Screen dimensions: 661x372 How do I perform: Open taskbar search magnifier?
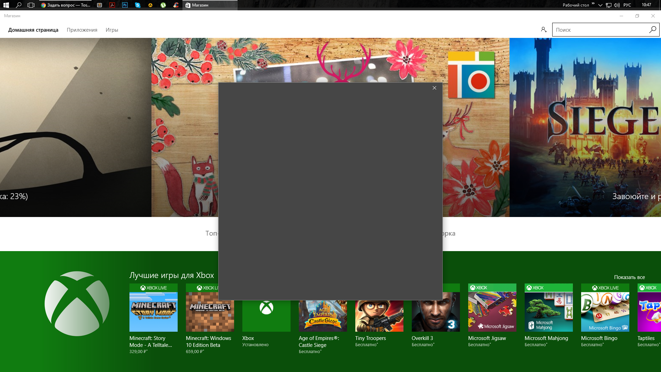point(19,5)
